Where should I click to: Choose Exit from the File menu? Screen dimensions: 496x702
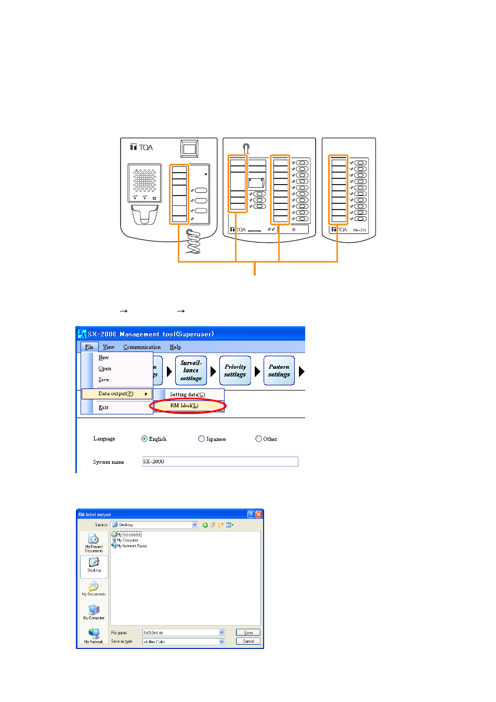pos(103,408)
